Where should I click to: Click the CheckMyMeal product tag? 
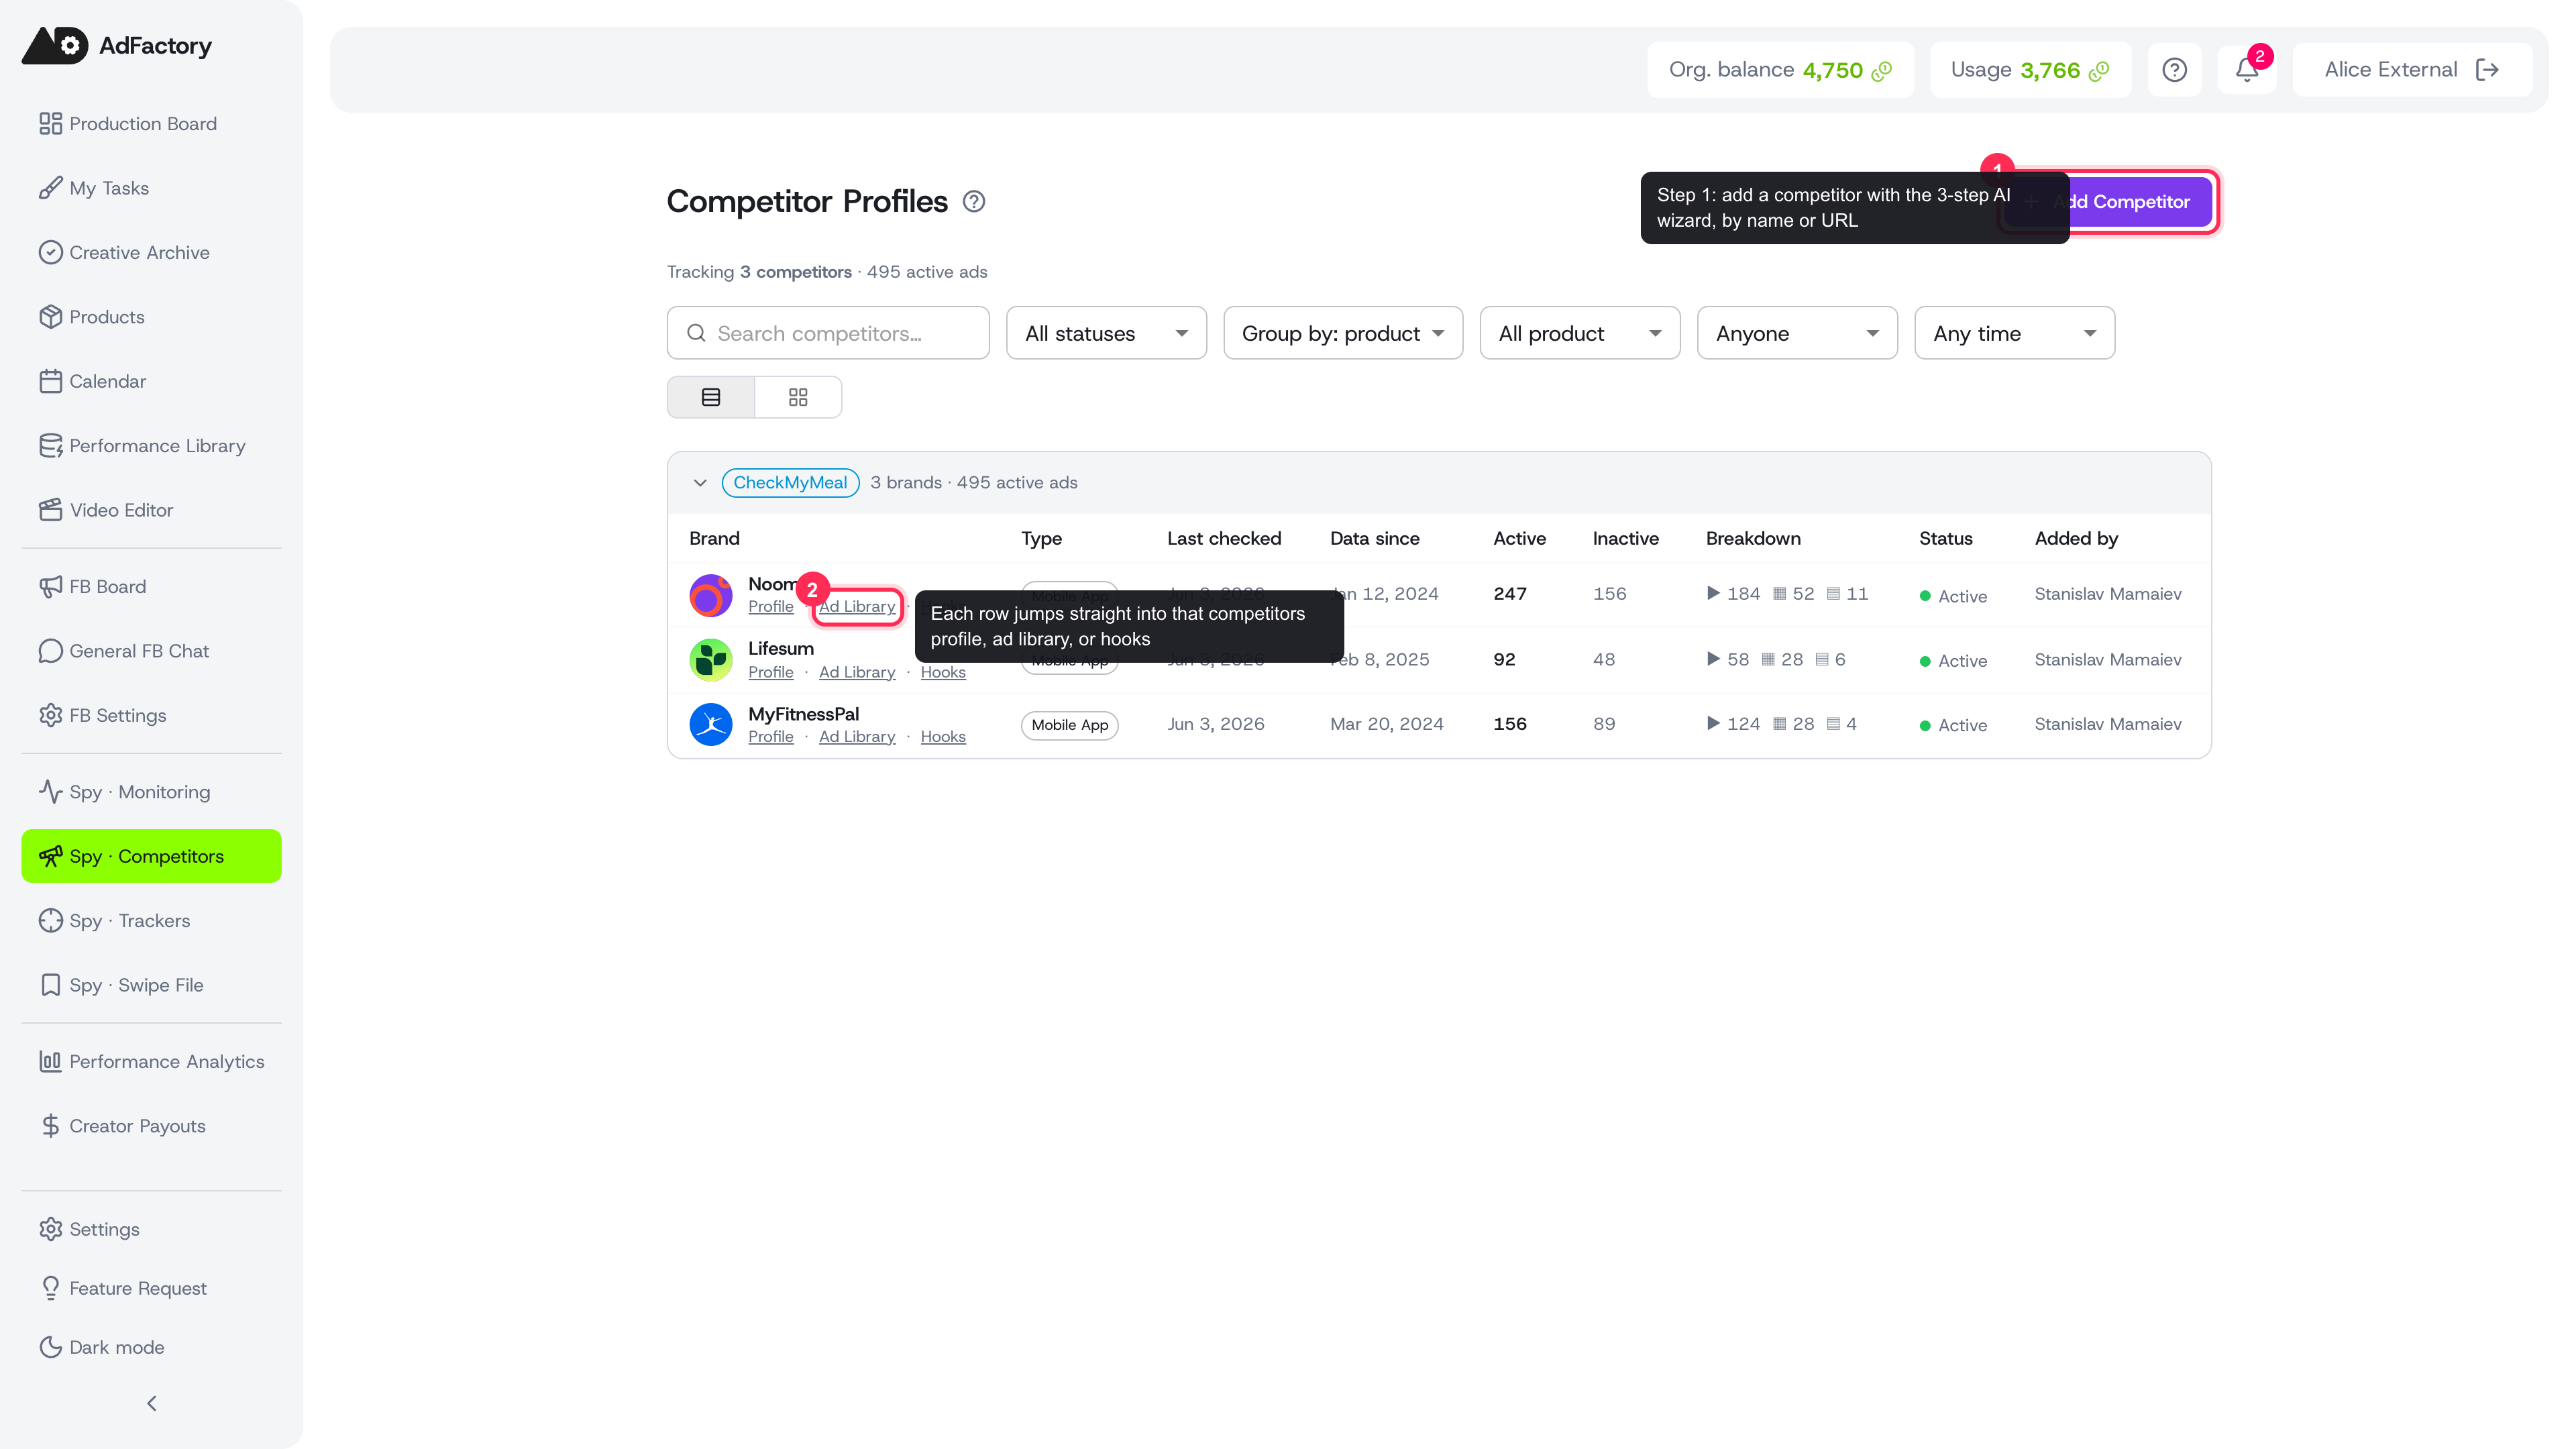(x=790, y=483)
